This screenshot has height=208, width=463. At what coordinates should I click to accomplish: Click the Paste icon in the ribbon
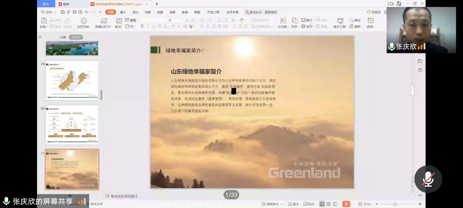(x=43, y=20)
